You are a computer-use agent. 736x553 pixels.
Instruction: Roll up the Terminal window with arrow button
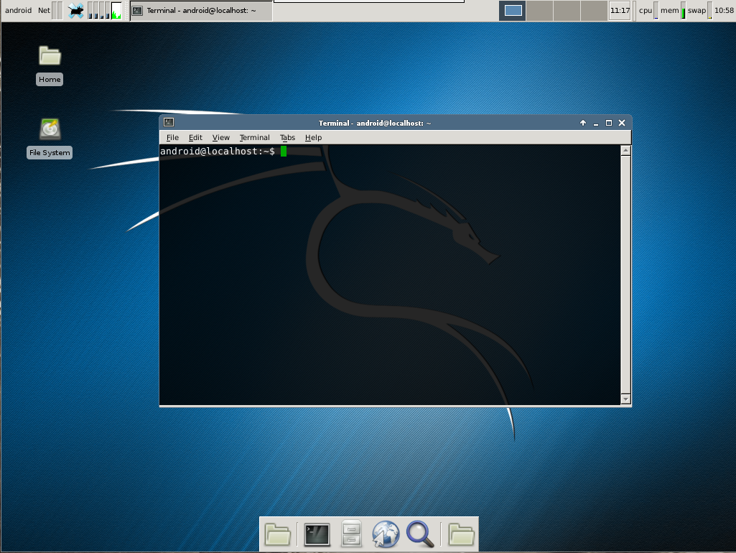coord(583,123)
